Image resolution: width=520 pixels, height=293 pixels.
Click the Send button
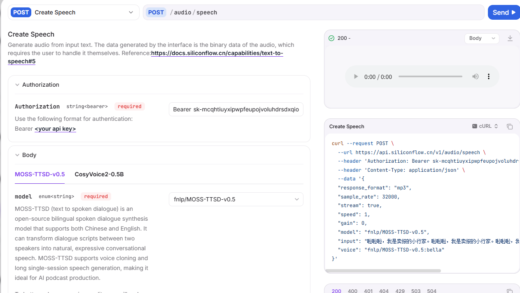(504, 12)
